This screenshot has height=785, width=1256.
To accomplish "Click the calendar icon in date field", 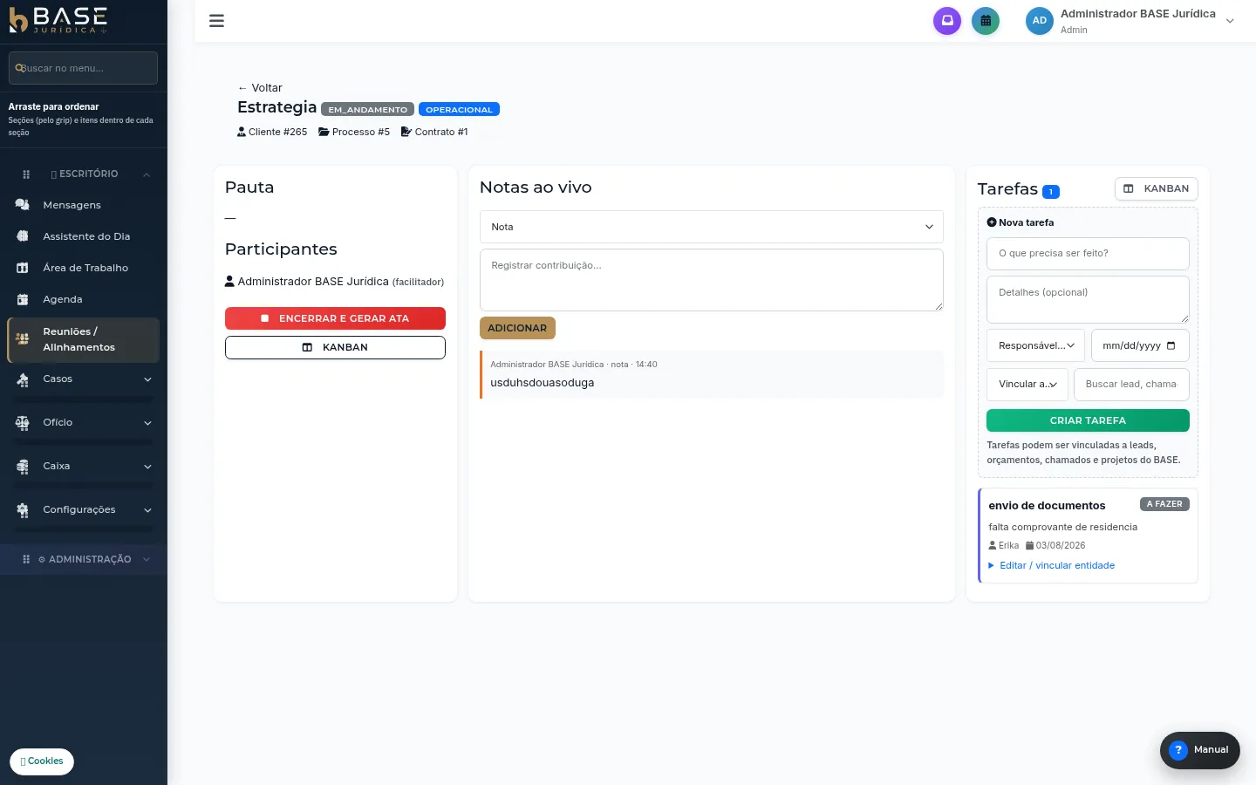I will pyautogui.click(x=1171, y=345).
